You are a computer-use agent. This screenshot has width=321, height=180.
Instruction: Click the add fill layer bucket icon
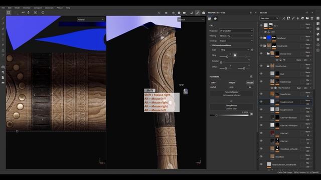click(298, 18)
